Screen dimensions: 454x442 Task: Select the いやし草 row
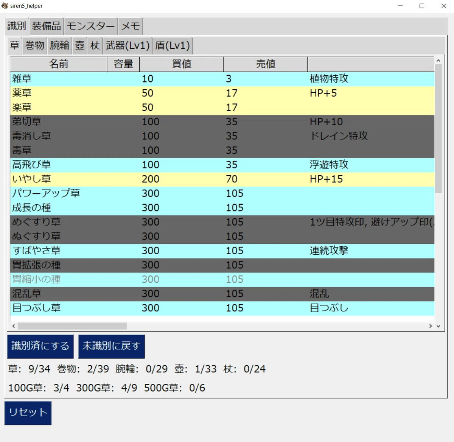[222, 179]
